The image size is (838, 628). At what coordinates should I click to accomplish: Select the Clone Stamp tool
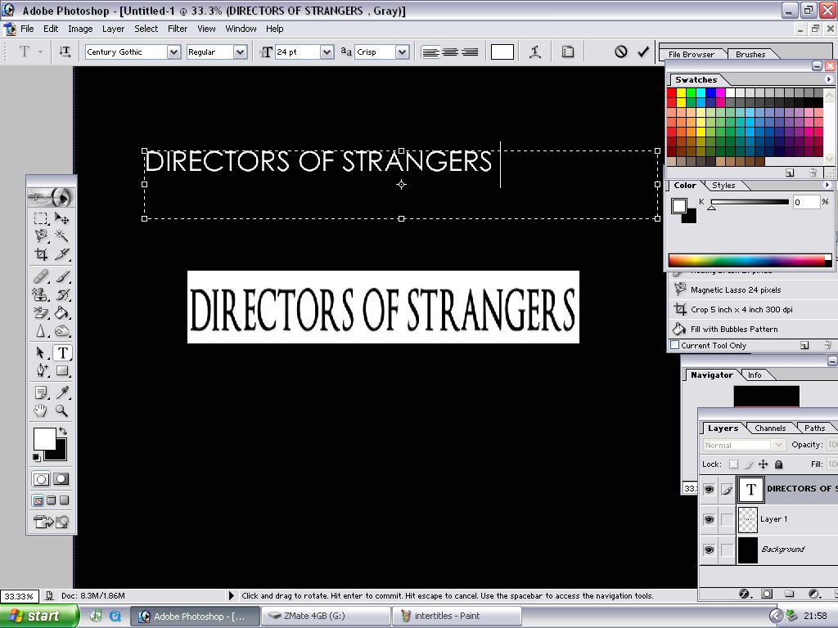41,294
